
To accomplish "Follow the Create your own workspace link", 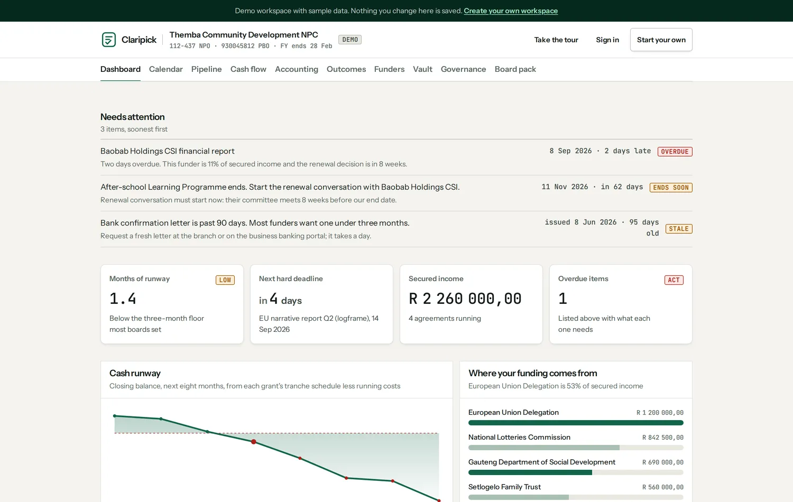I will click(x=511, y=11).
